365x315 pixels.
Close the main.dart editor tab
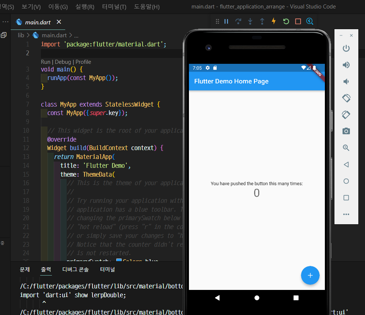(x=59, y=22)
